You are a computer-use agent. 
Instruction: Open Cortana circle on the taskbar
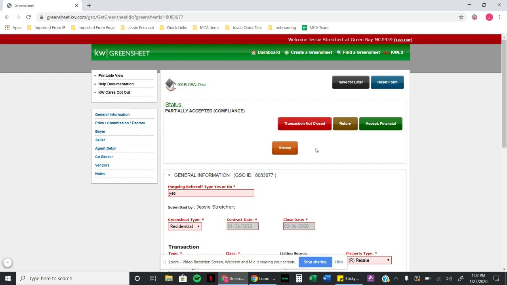137,279
